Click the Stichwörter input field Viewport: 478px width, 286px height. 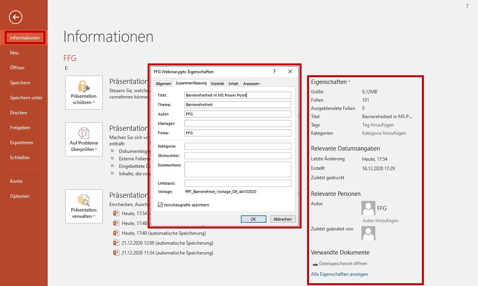point(238,156)
